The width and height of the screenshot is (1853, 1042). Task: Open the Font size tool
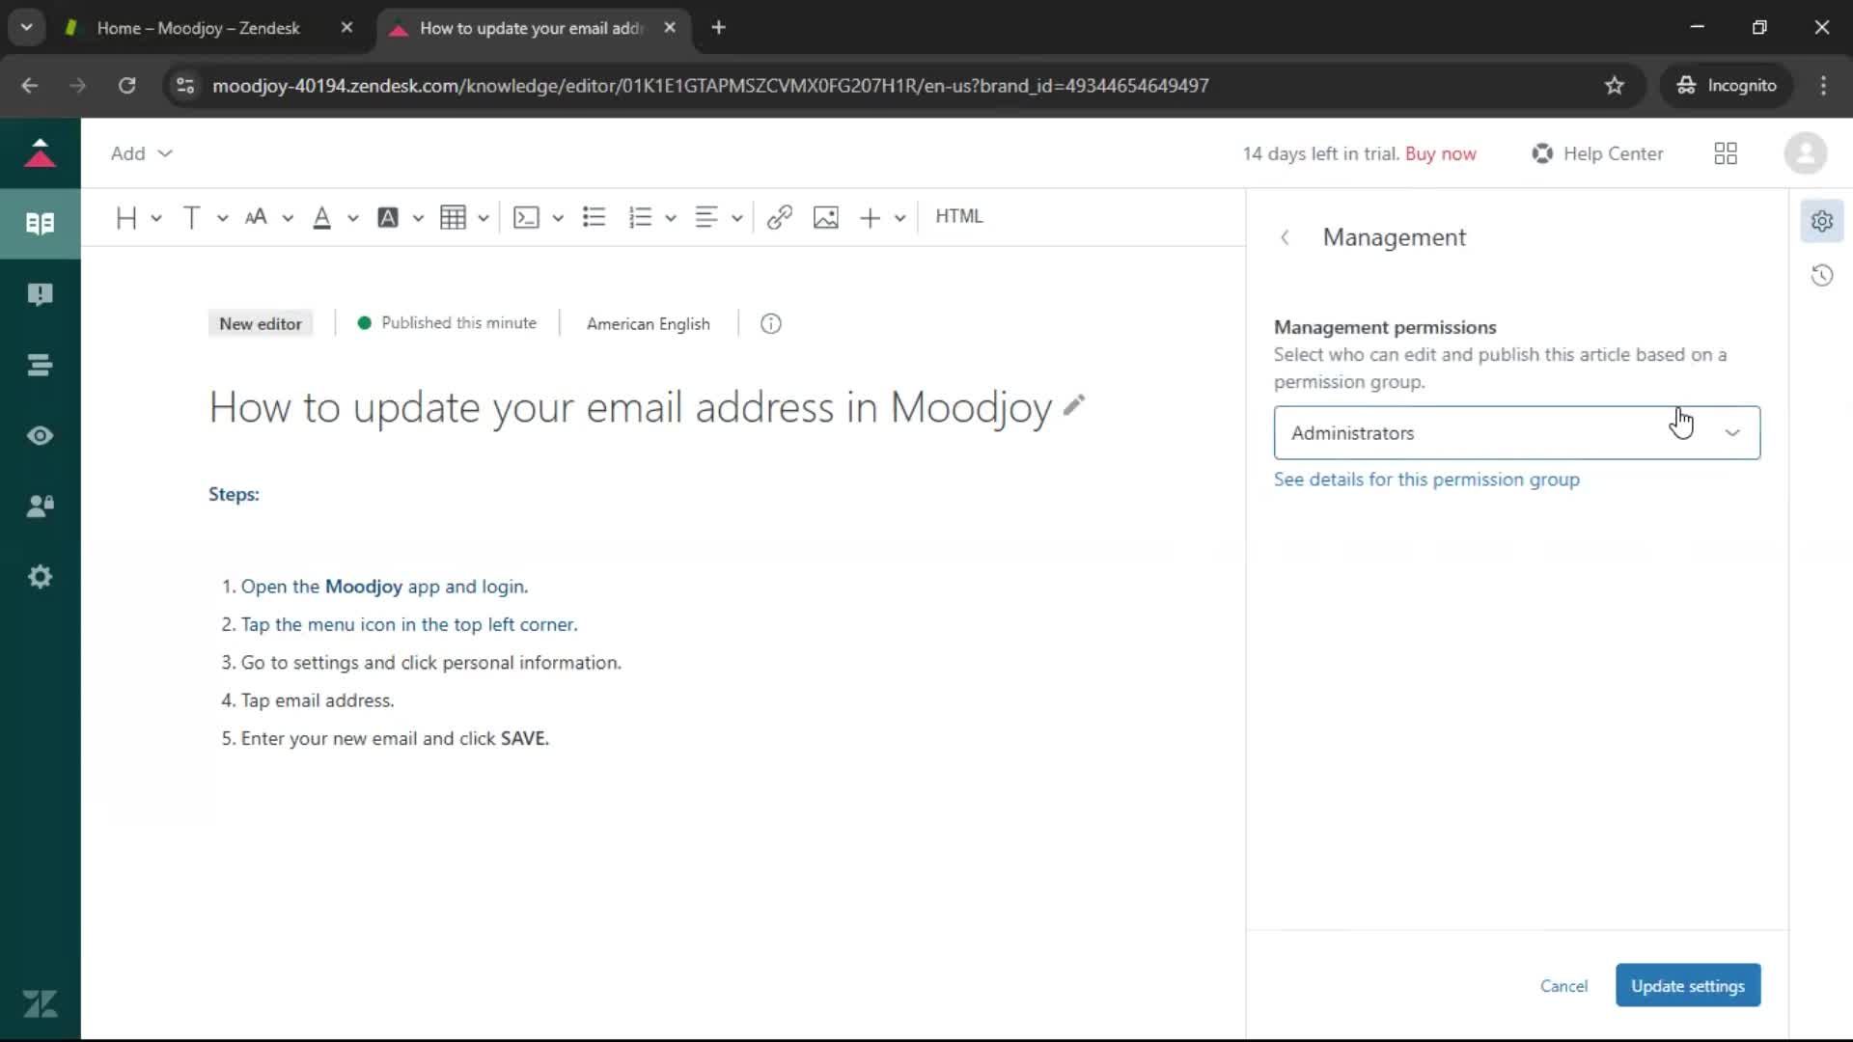tap(256, 217)
